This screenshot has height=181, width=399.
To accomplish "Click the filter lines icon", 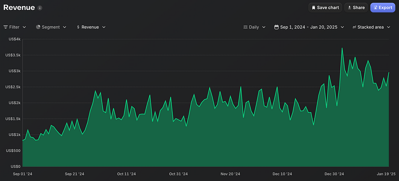I will [5, 27].
